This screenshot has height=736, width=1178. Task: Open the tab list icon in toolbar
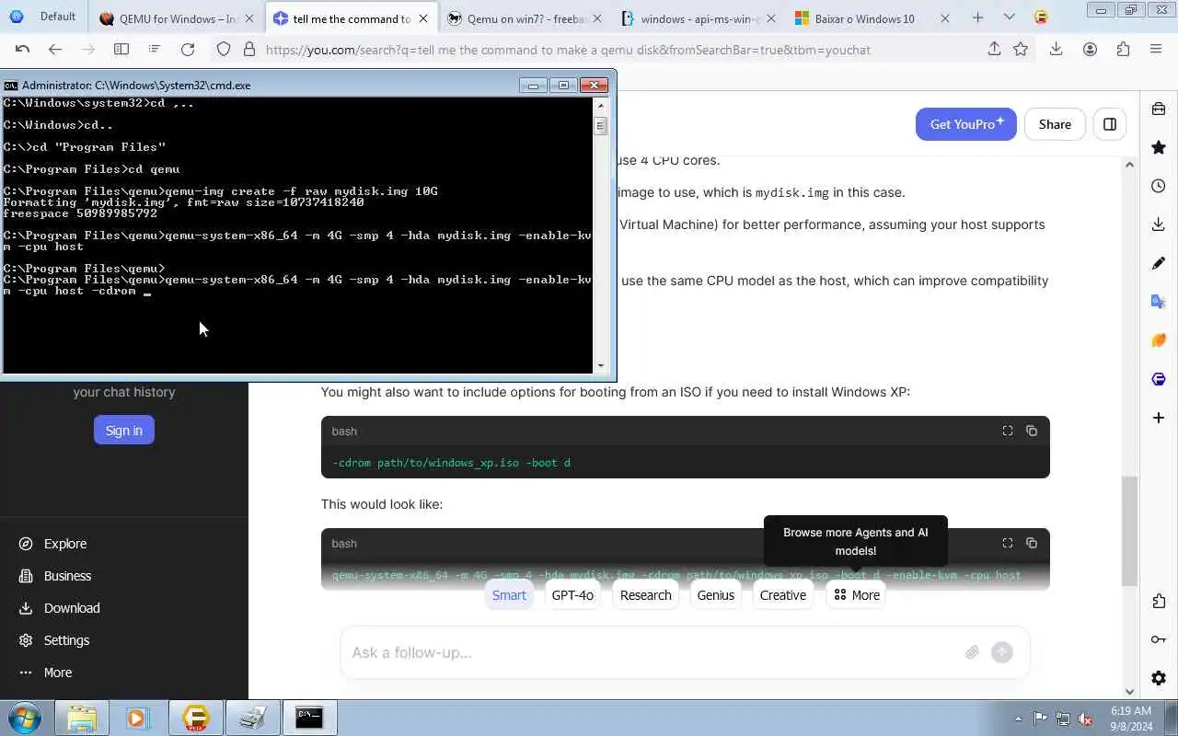(154, 50)
